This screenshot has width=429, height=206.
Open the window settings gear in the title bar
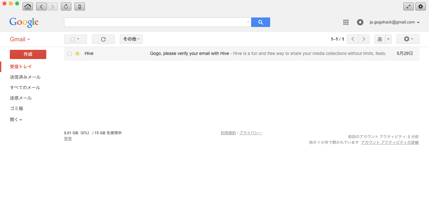coord(420,6)
